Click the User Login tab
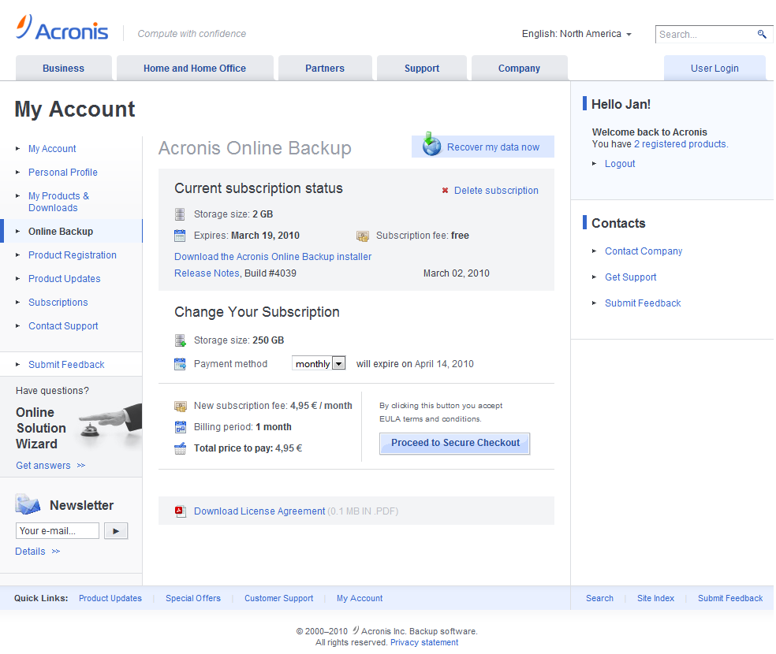This screenshot has height=654, width=776. click(x=714, y=69)
